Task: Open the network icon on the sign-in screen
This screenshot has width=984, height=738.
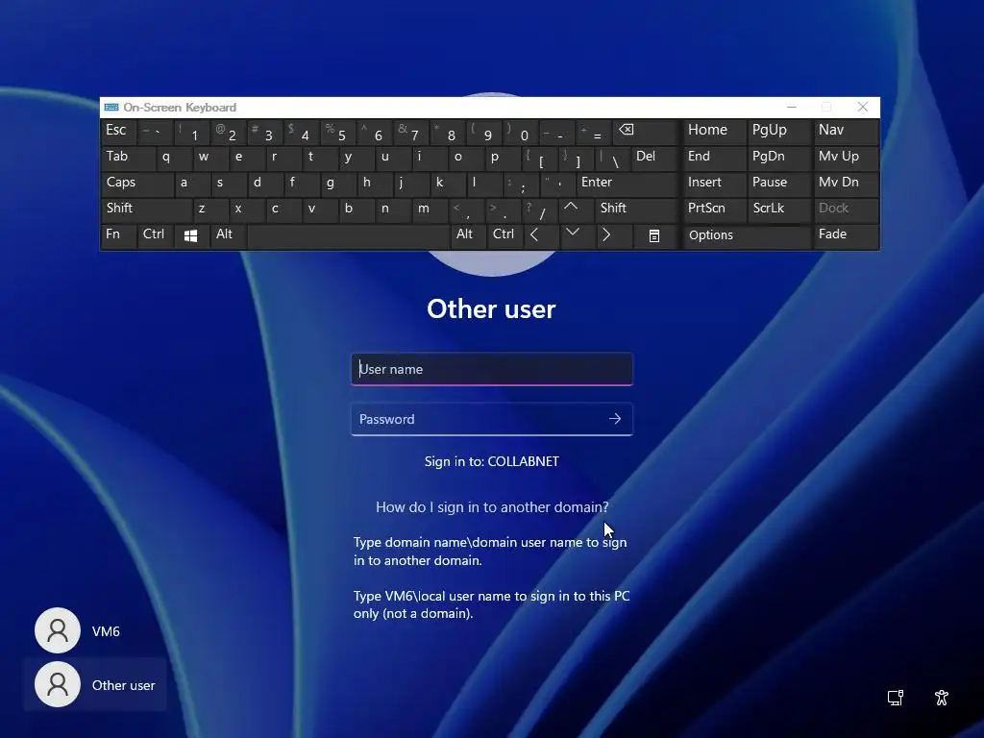Action: pos(896,698)
